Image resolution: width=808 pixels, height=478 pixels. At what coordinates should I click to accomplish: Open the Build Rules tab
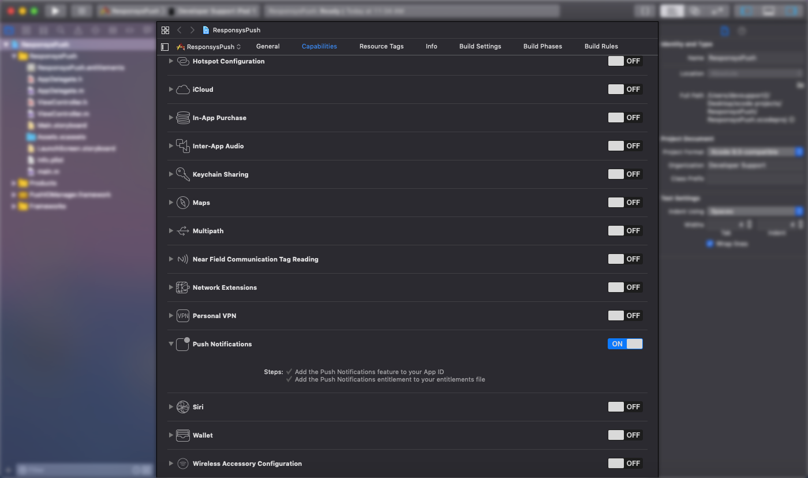pos(601,46)
